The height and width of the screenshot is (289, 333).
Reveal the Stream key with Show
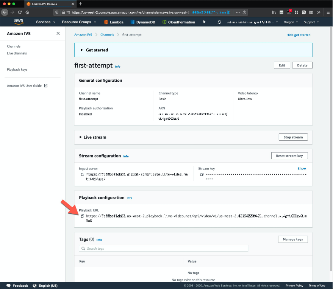point(302,168)
